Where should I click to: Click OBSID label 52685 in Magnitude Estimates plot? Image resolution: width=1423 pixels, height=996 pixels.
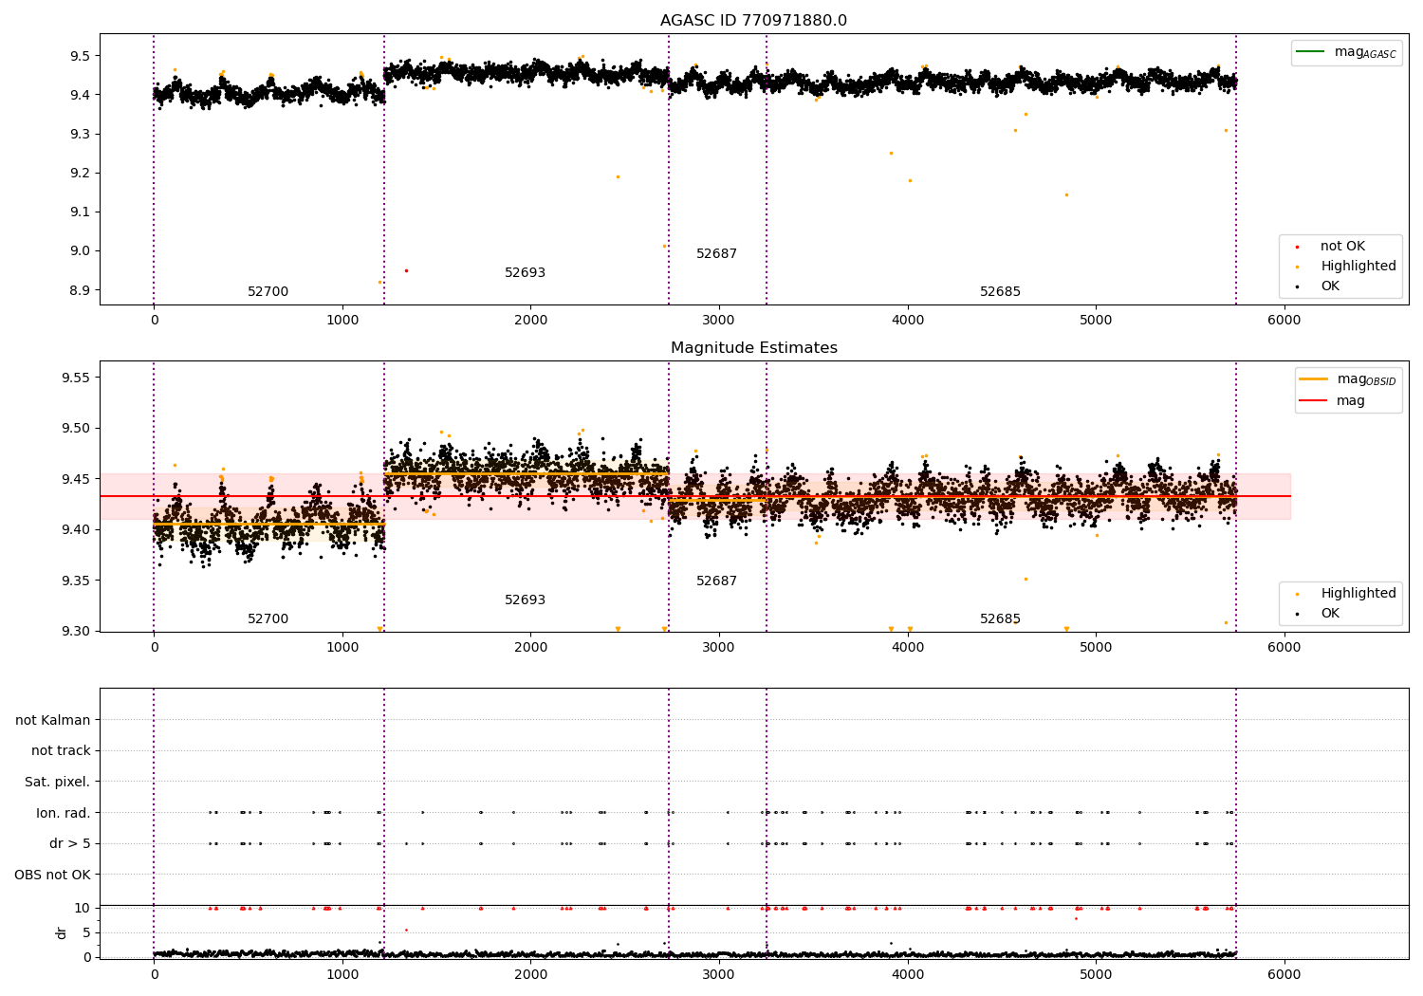coord(1000,619)
